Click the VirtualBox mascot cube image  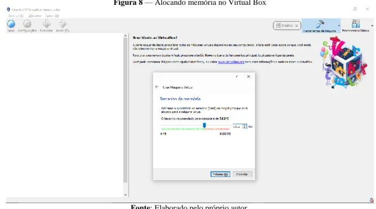pos(344,63)
